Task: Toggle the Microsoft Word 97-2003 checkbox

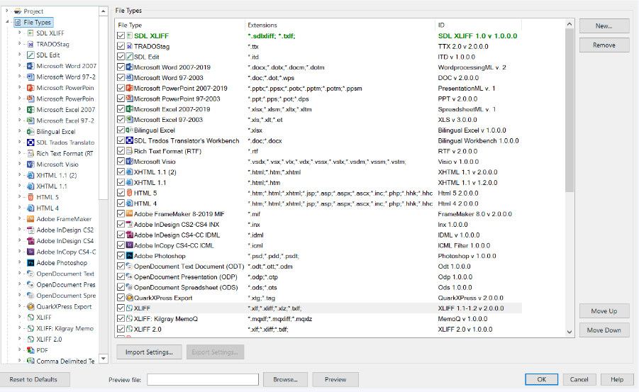Action: 121,78
